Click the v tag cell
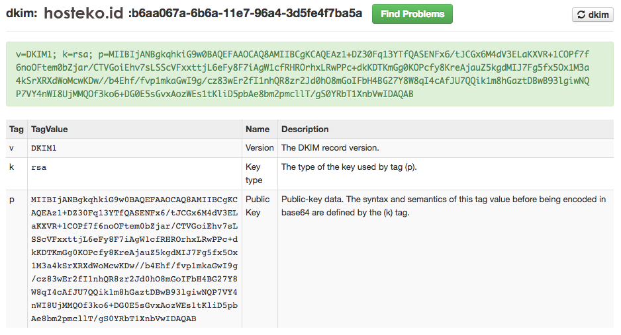 tap(12, 148)
